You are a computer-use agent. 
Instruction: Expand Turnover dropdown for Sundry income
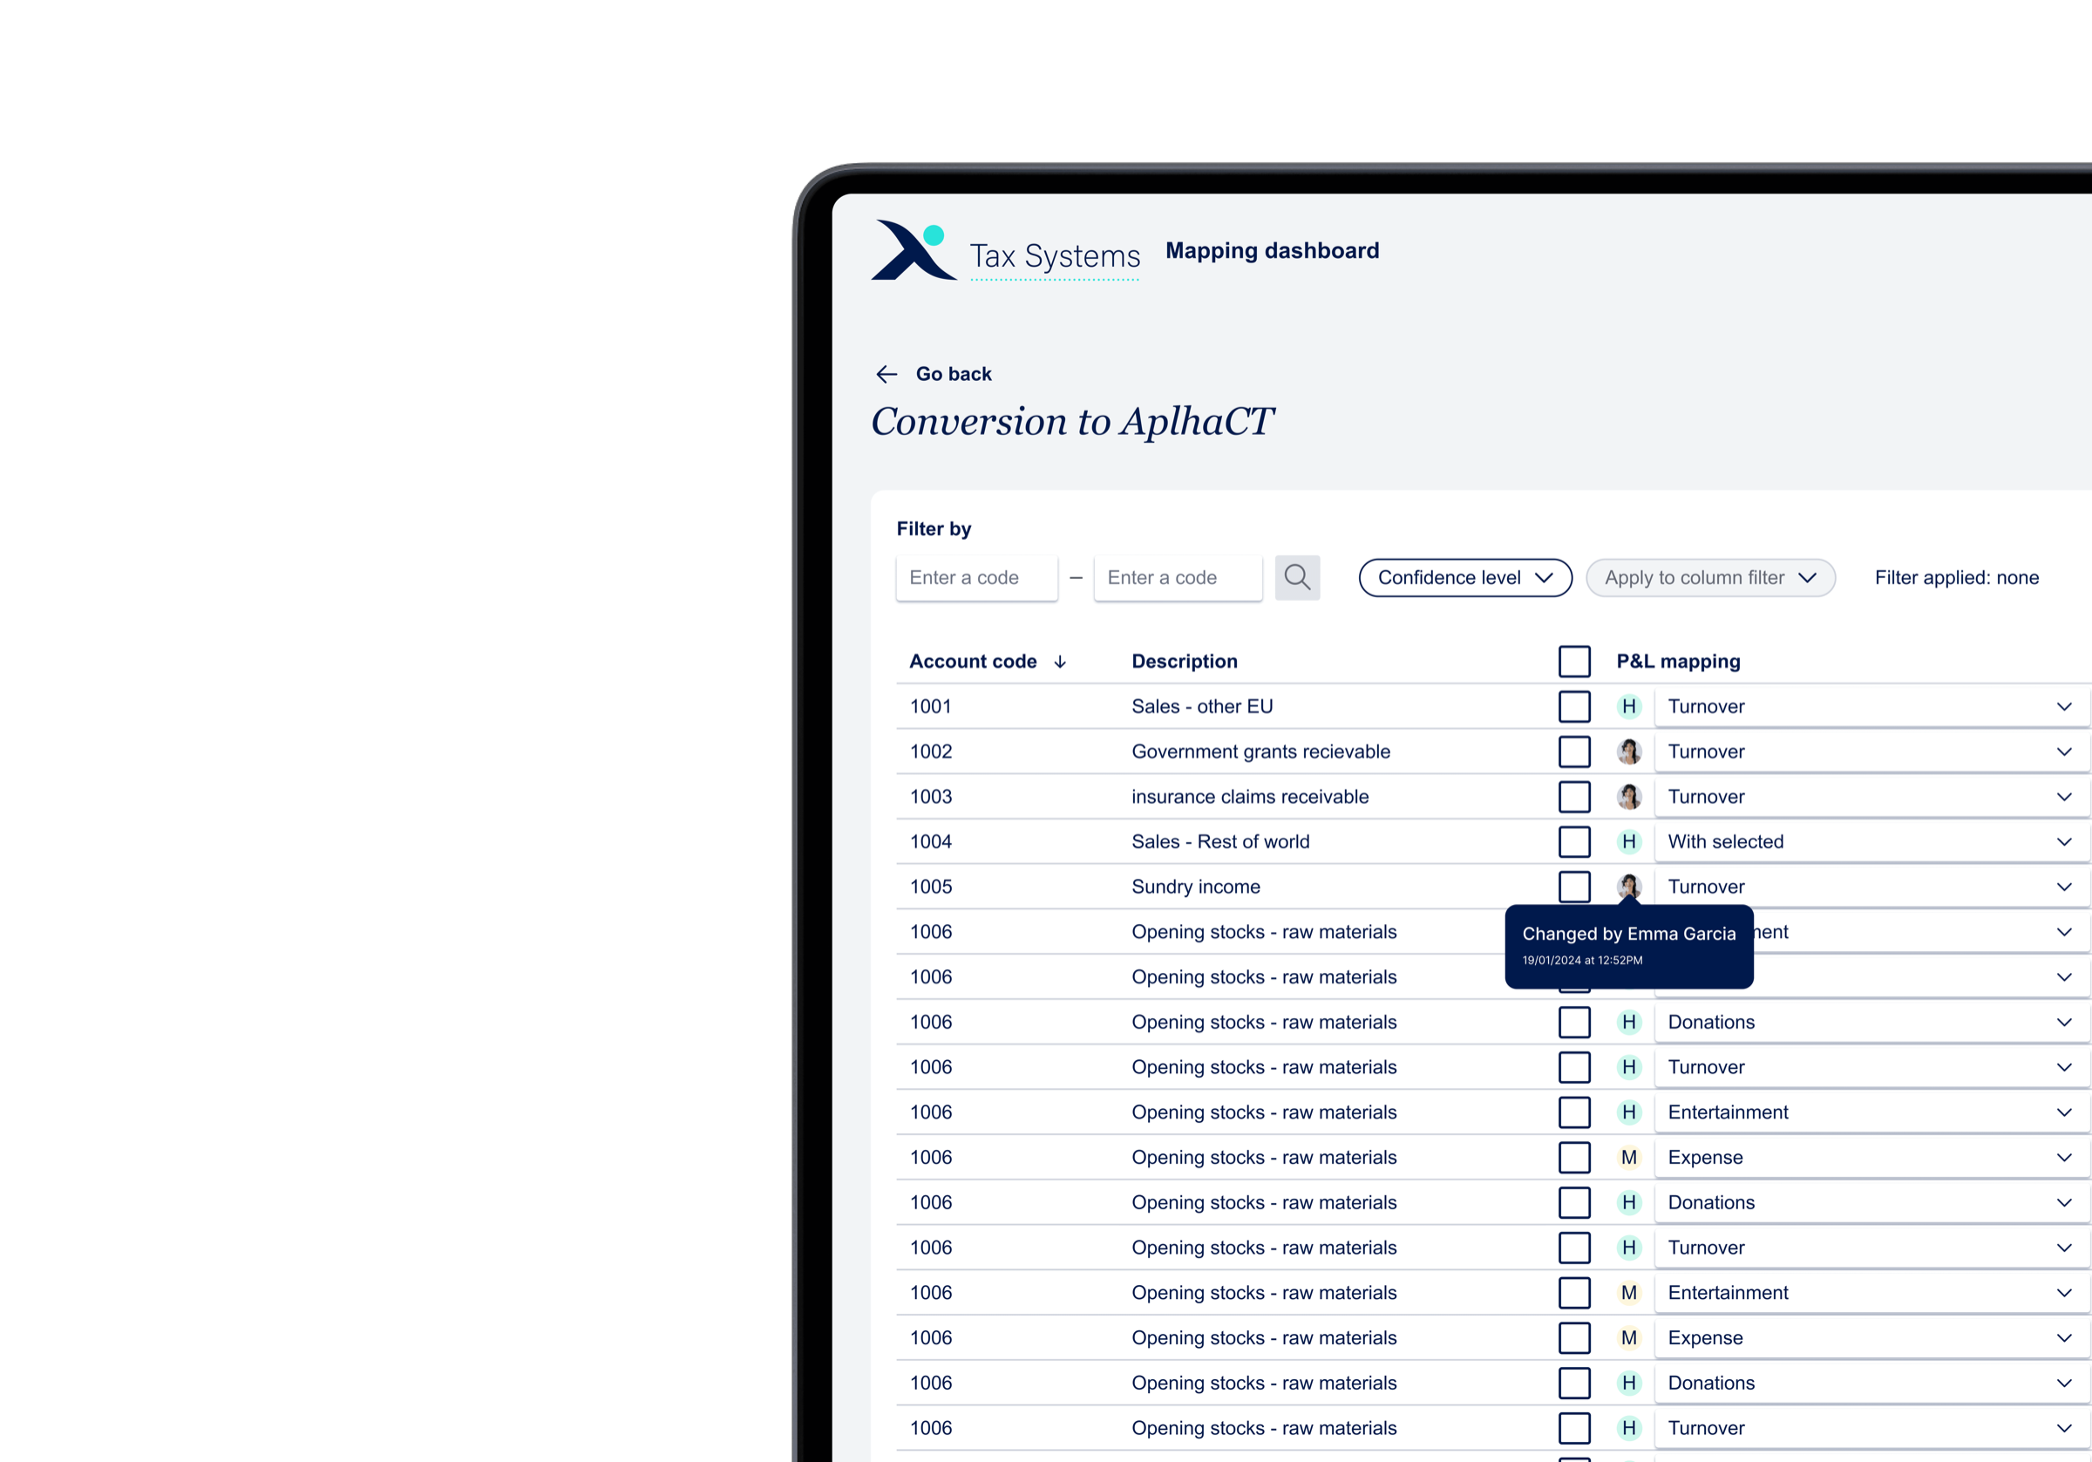[x=1871, y=886]
